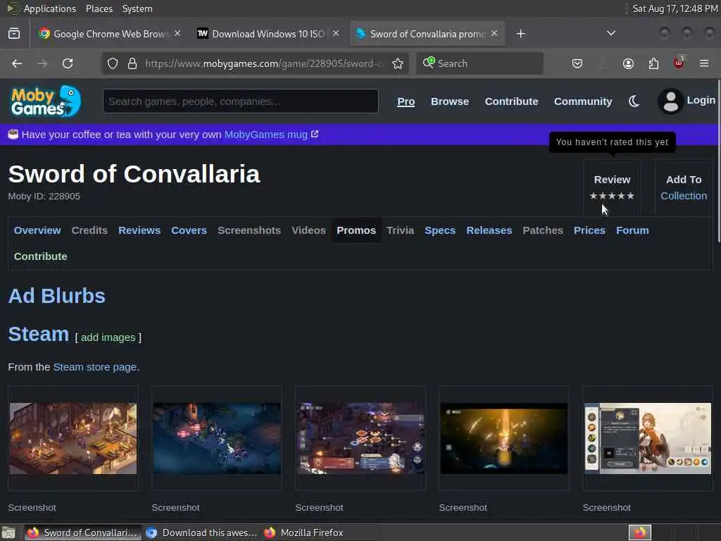The image size is (721, 541).
Task: Open the dark blue night battle thumbnail
Action: coord(217,438)
